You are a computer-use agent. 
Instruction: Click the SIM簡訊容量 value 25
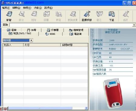point(110,70)
